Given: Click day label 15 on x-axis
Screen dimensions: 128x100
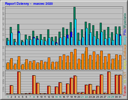Looking at the screenshot, I should click(x=60, y=97).
